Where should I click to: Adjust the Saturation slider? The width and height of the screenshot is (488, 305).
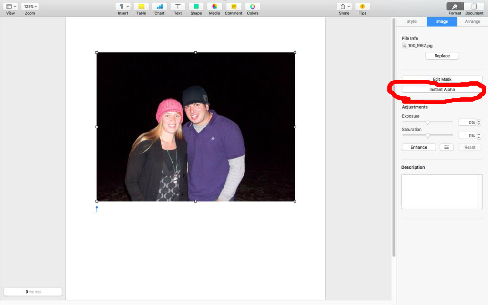pos(427,135)
